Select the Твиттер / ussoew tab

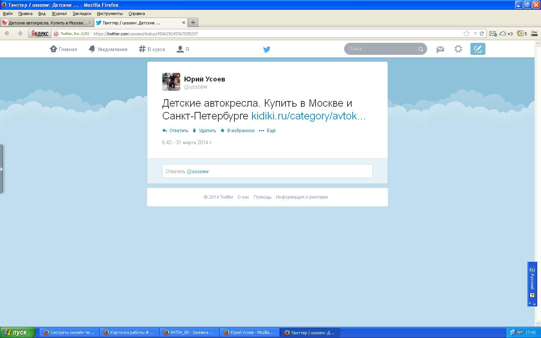pos(141,23)
